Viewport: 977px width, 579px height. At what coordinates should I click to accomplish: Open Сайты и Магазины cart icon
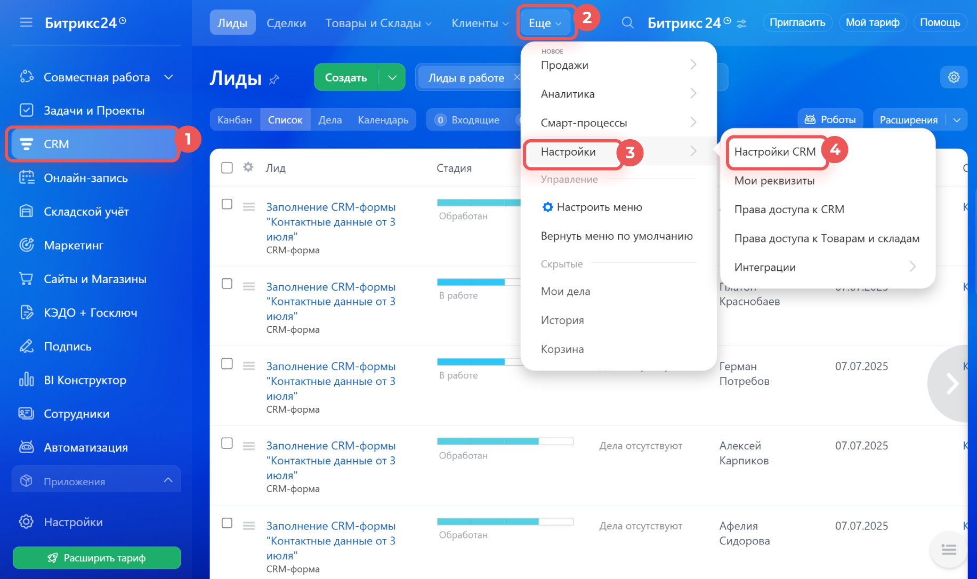click(27, 278)
